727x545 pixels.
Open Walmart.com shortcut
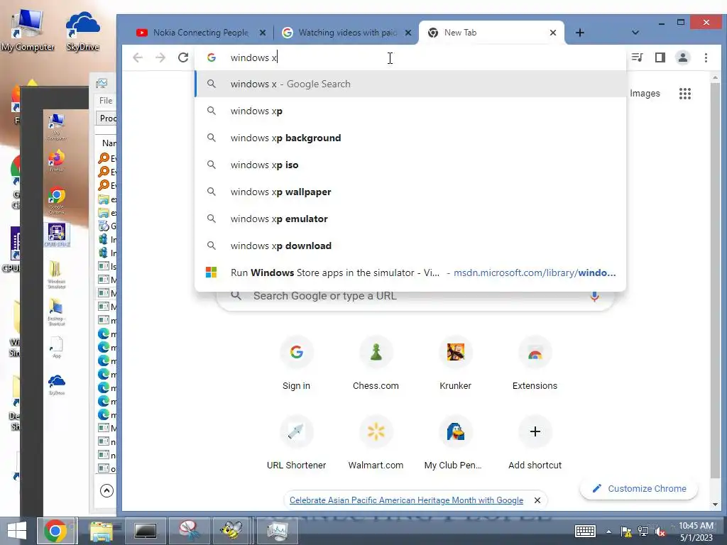[376, 443]
